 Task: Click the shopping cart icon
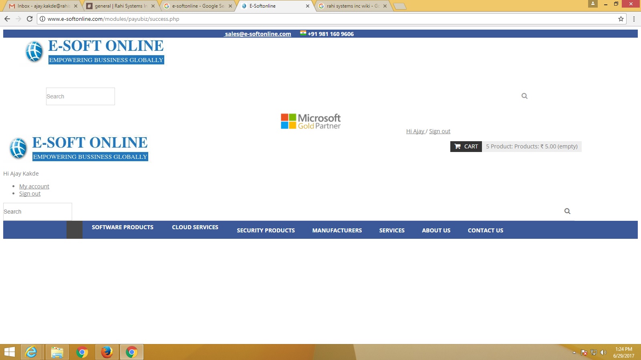coord(458,146)
